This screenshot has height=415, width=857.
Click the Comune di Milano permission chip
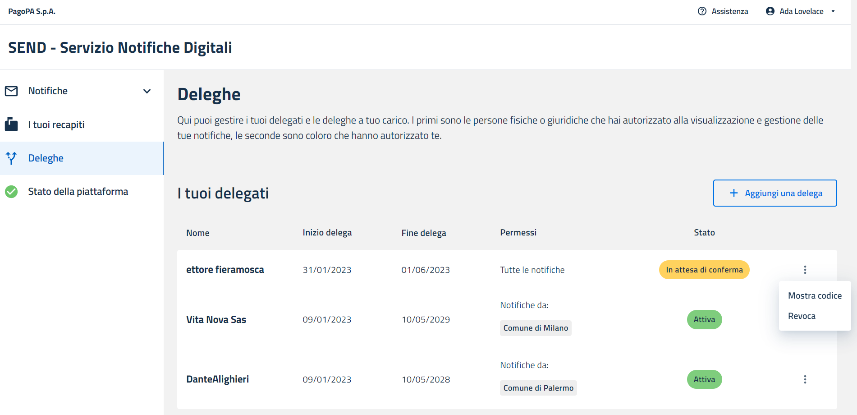click(536, 328)
